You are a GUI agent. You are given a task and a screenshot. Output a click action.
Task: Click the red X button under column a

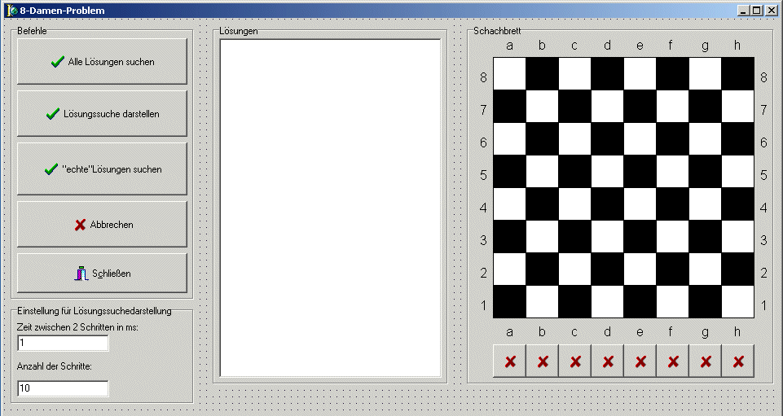pos(509,361)
